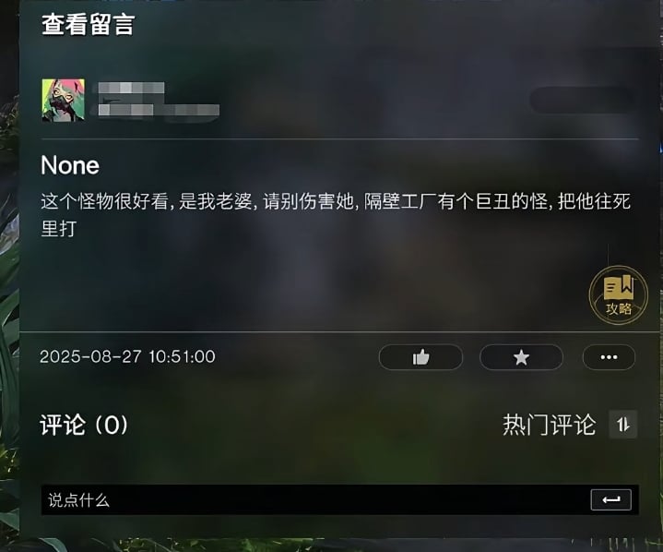
Task: Open the 热门评论 sorting selector
Action: (x=550, y=425)
